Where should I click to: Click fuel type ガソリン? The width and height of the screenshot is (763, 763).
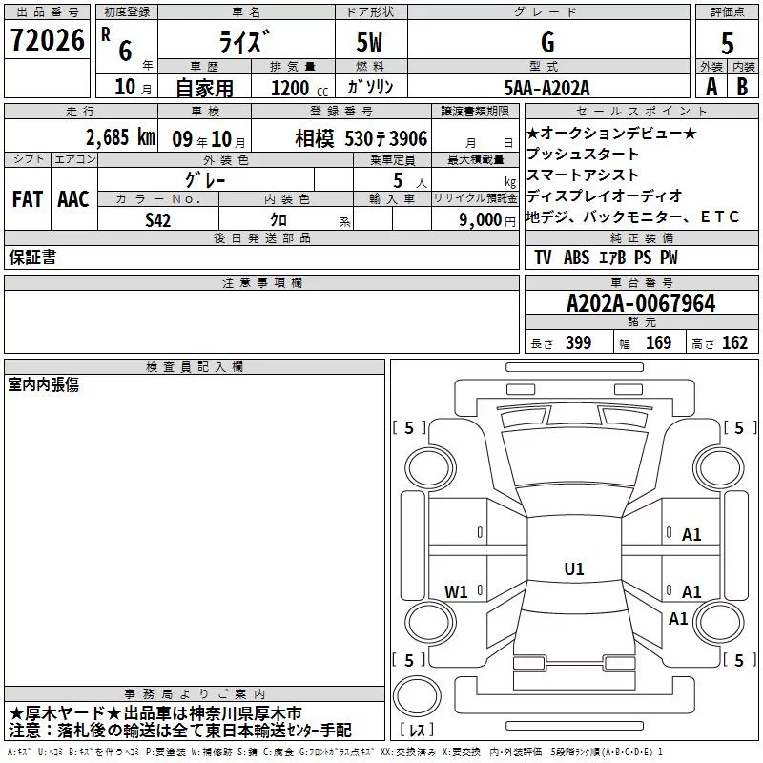click(370, 87)
